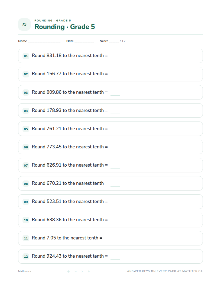Screen dimensions: 221x287
Task: Click the answer blank for 670.21
Action: point(115,186)
